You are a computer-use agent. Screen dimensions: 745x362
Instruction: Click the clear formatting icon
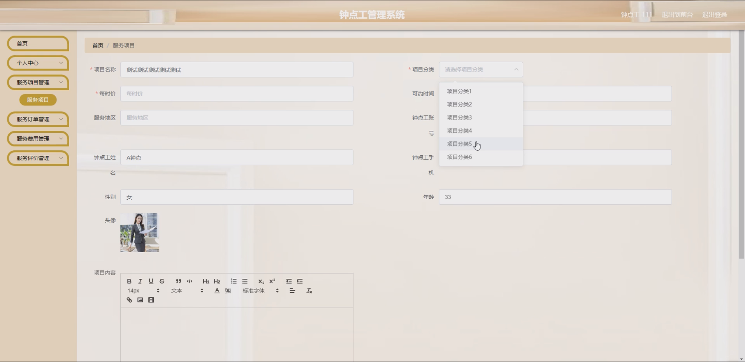point(309,290)
